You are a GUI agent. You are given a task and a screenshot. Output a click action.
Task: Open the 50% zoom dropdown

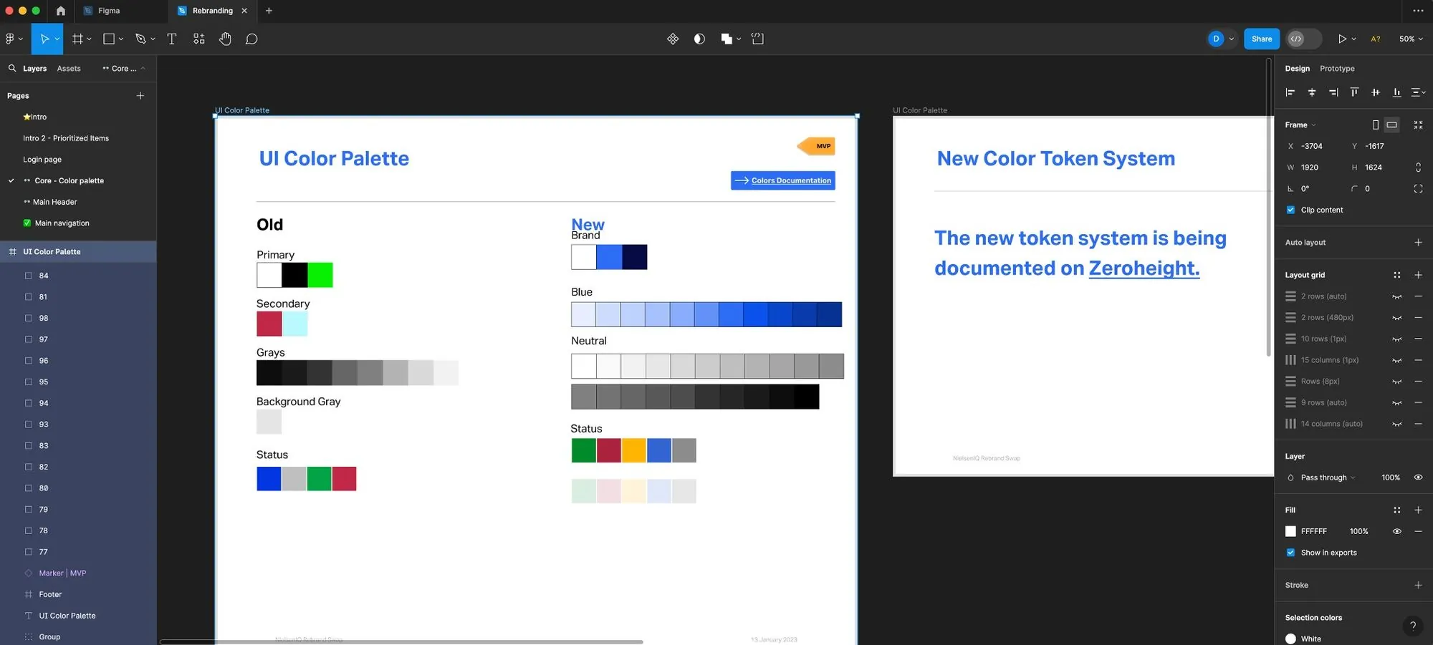[x=1411, y=39]
